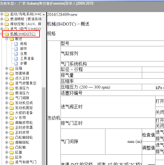Select the 大修的准备 tree label
Screen dimensions: 164x165
point(24,113)
